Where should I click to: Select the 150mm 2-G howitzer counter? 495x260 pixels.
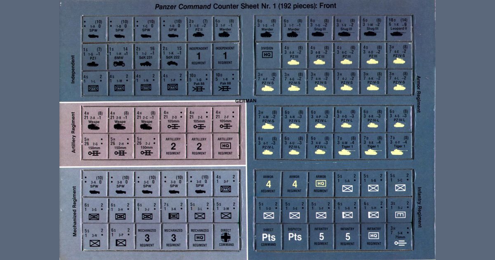(94, 146)
